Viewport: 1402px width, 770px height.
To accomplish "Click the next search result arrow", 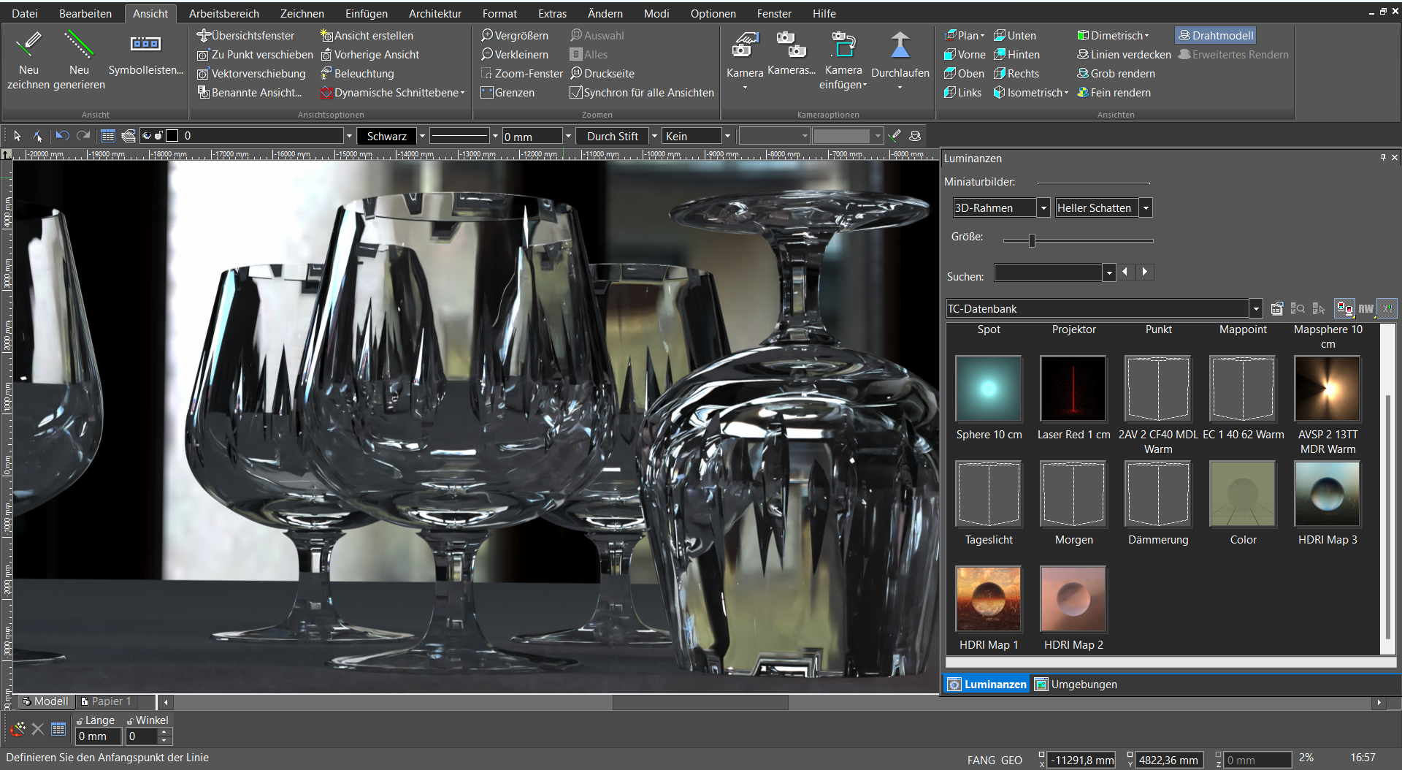I will point(1144,272).
